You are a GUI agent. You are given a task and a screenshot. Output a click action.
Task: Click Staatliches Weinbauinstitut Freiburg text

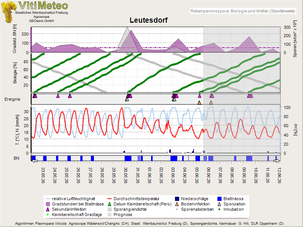(42, 12)
